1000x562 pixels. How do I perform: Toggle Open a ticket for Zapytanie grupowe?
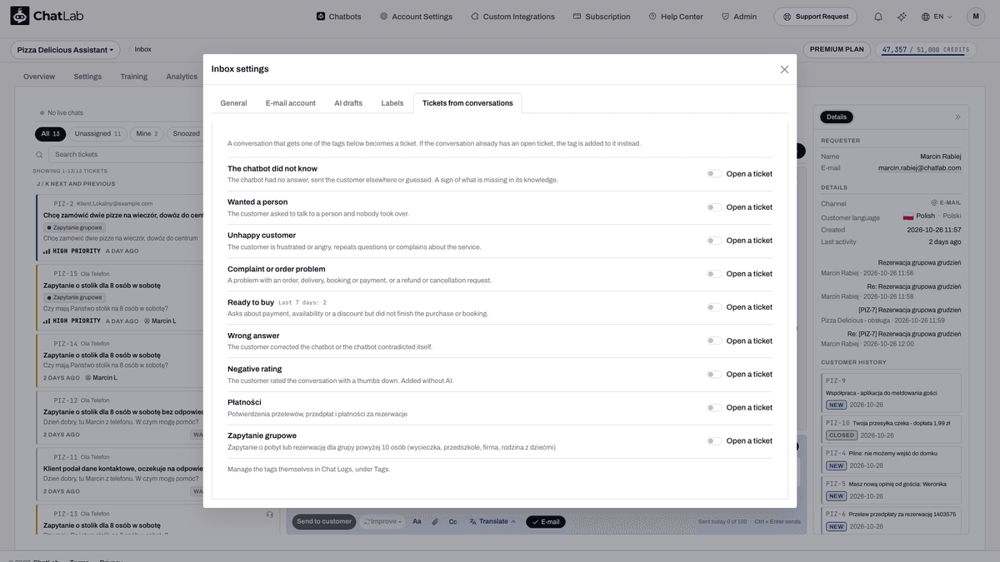coord(714,441)
